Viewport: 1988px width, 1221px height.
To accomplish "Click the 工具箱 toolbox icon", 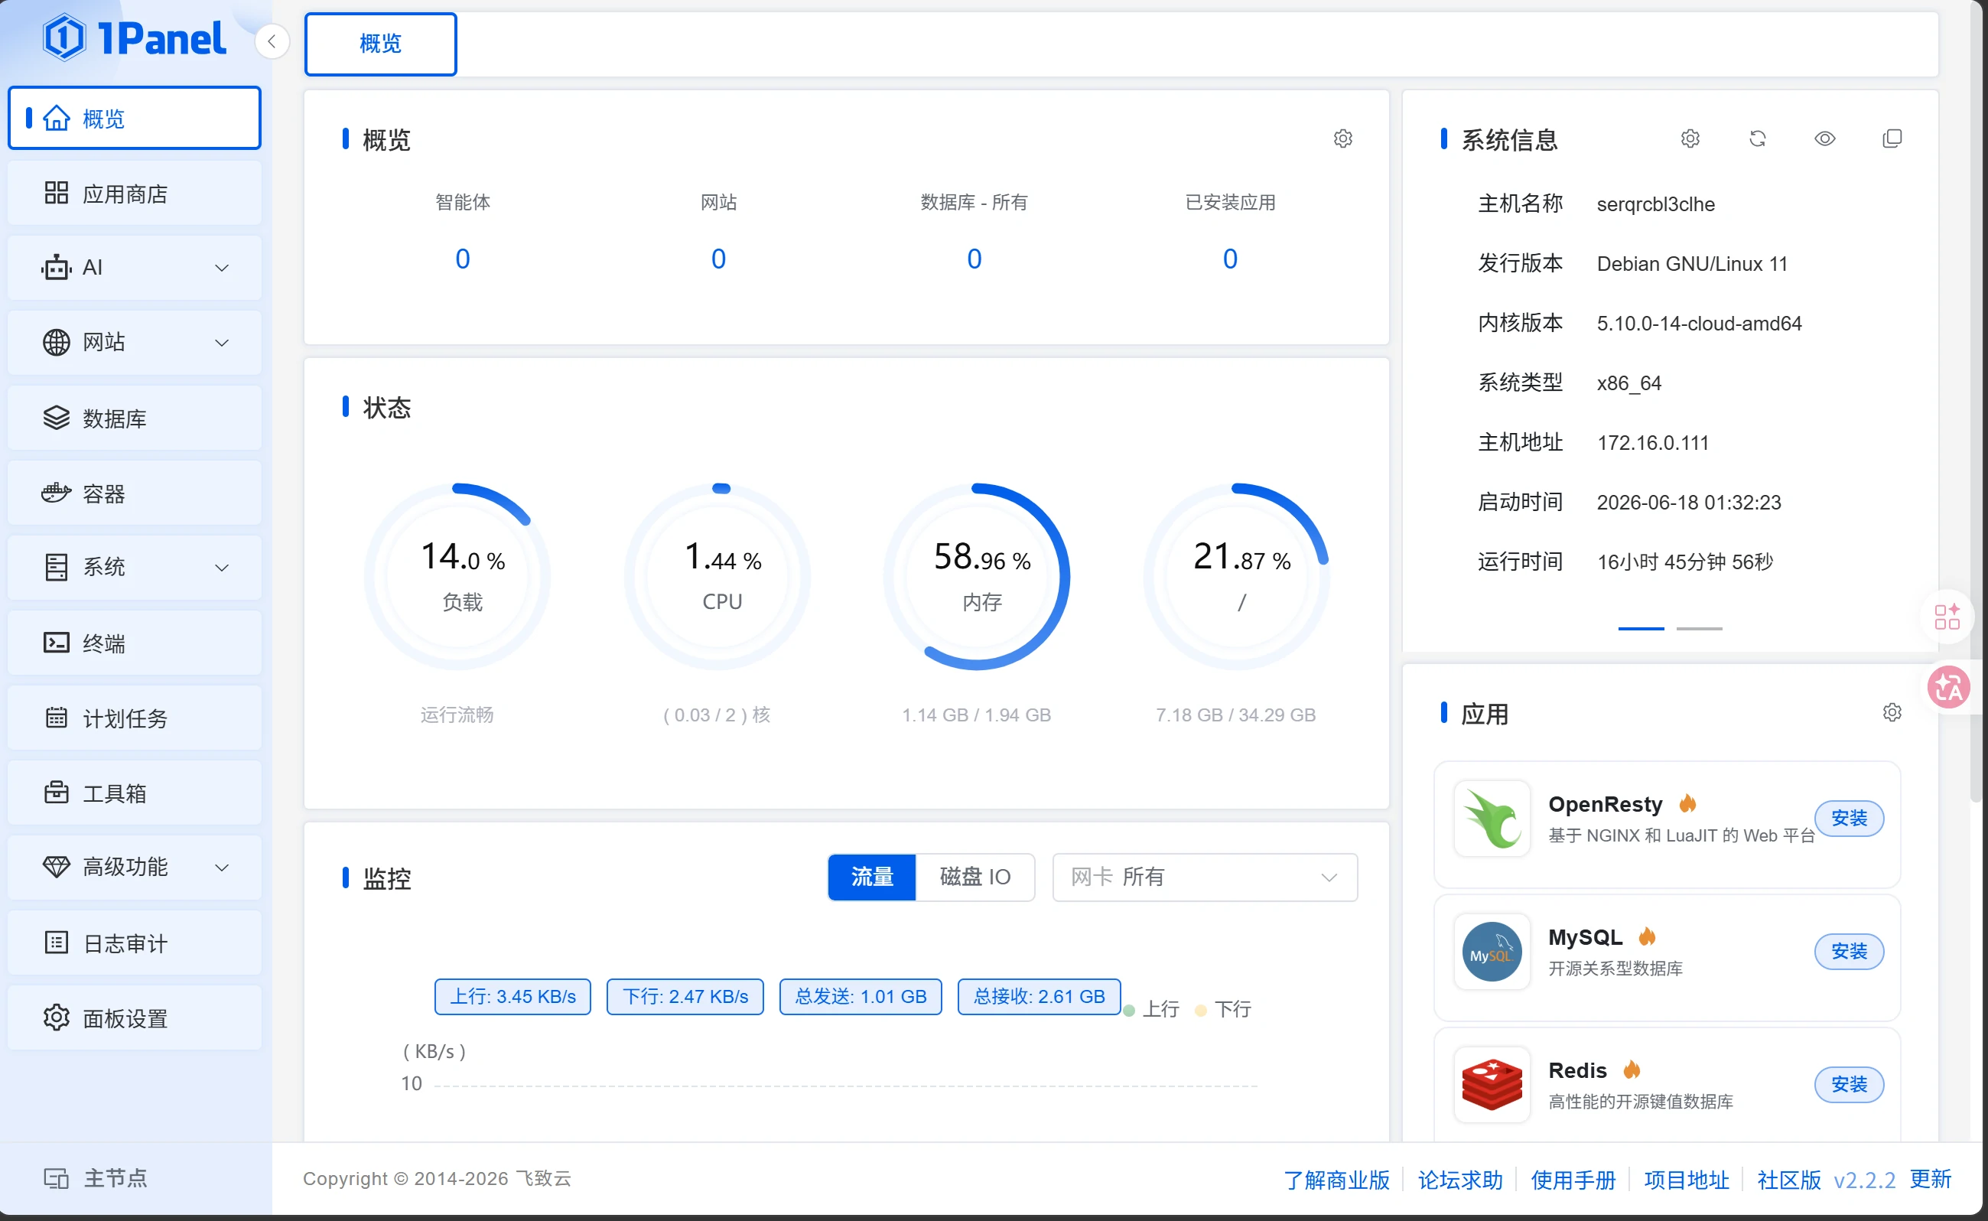I will [56, 793].
